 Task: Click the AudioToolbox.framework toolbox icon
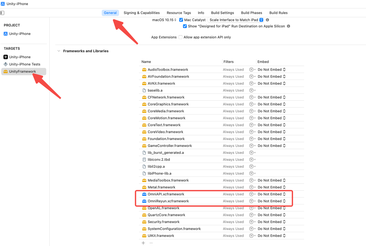144,70
